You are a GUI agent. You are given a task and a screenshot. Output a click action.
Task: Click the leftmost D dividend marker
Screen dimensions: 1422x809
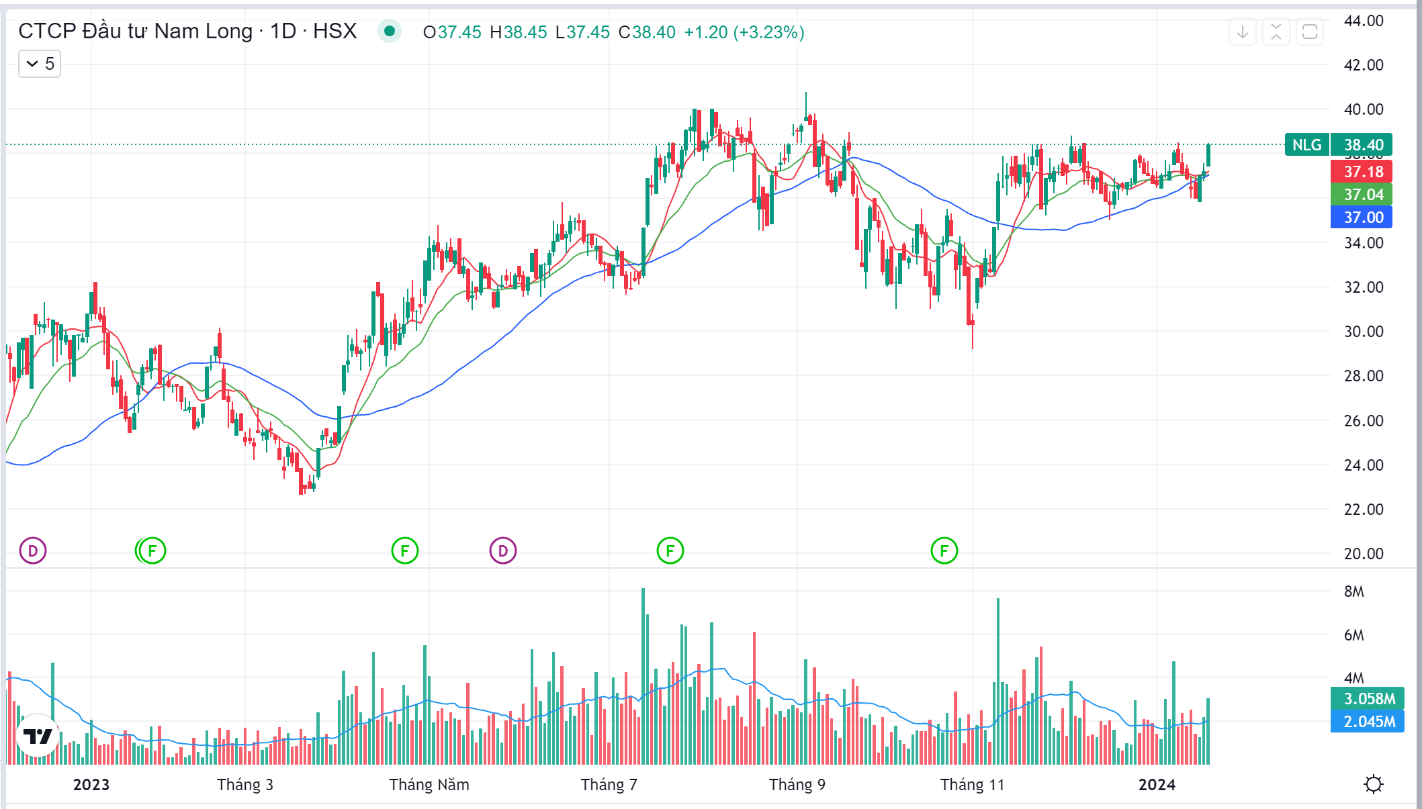pos(33,551)
